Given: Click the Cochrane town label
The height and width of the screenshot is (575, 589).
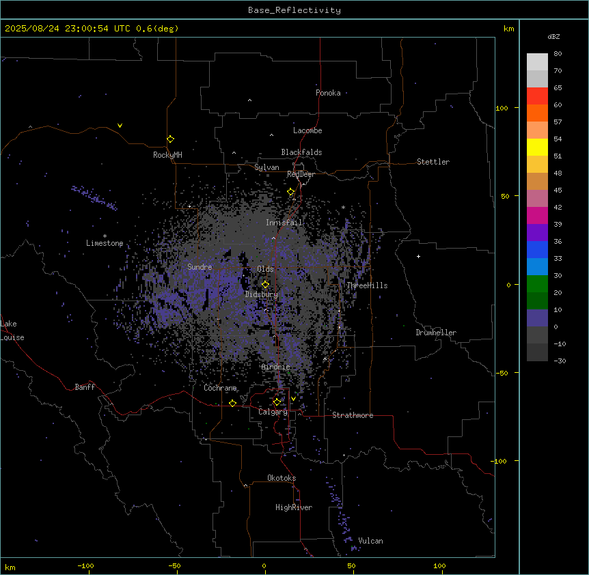Looking at the screenshot, I should coord(220,388).
